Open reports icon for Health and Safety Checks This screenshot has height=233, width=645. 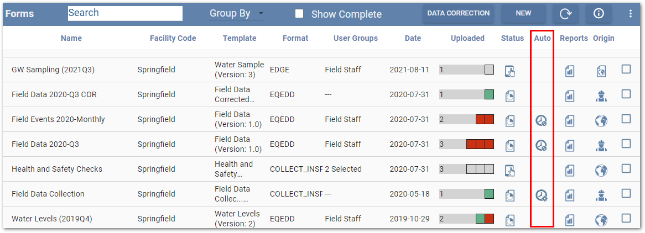(570, 170)
